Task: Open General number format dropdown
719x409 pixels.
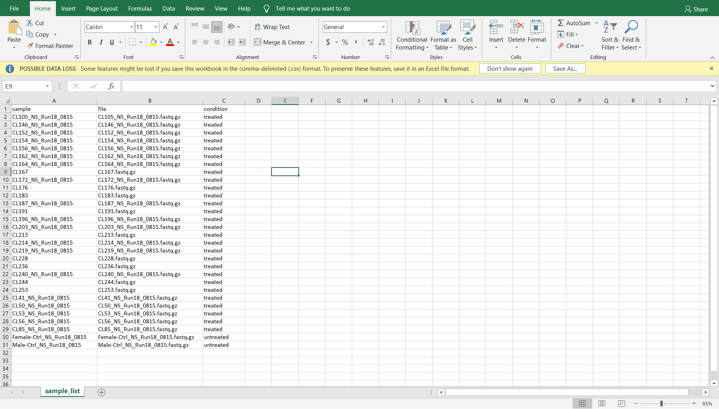Action: pos(383,27)
